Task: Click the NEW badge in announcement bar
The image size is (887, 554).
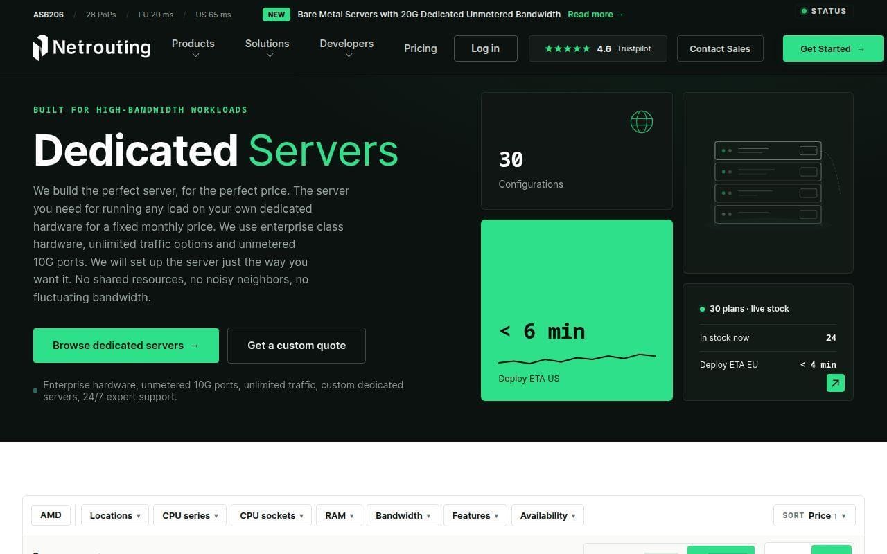Action: (x=276, y=15)
